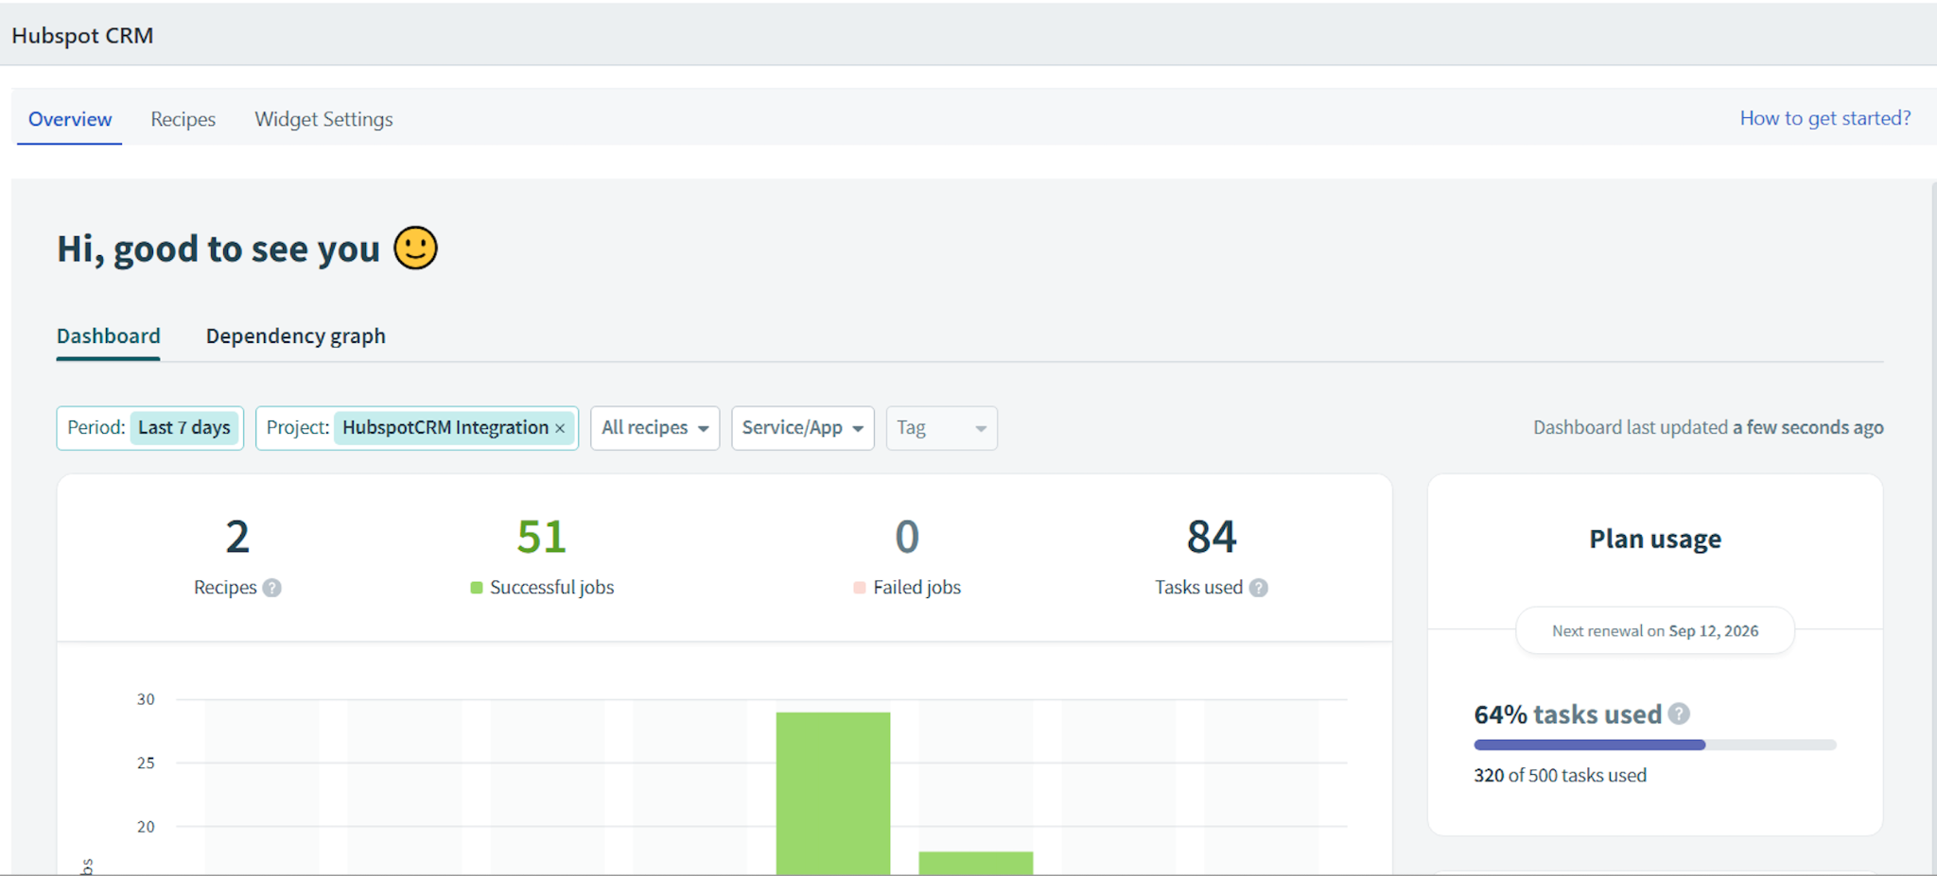Click the Hubspot CRM title
Screen dimensions: 1937x876
tap(82, 35)
